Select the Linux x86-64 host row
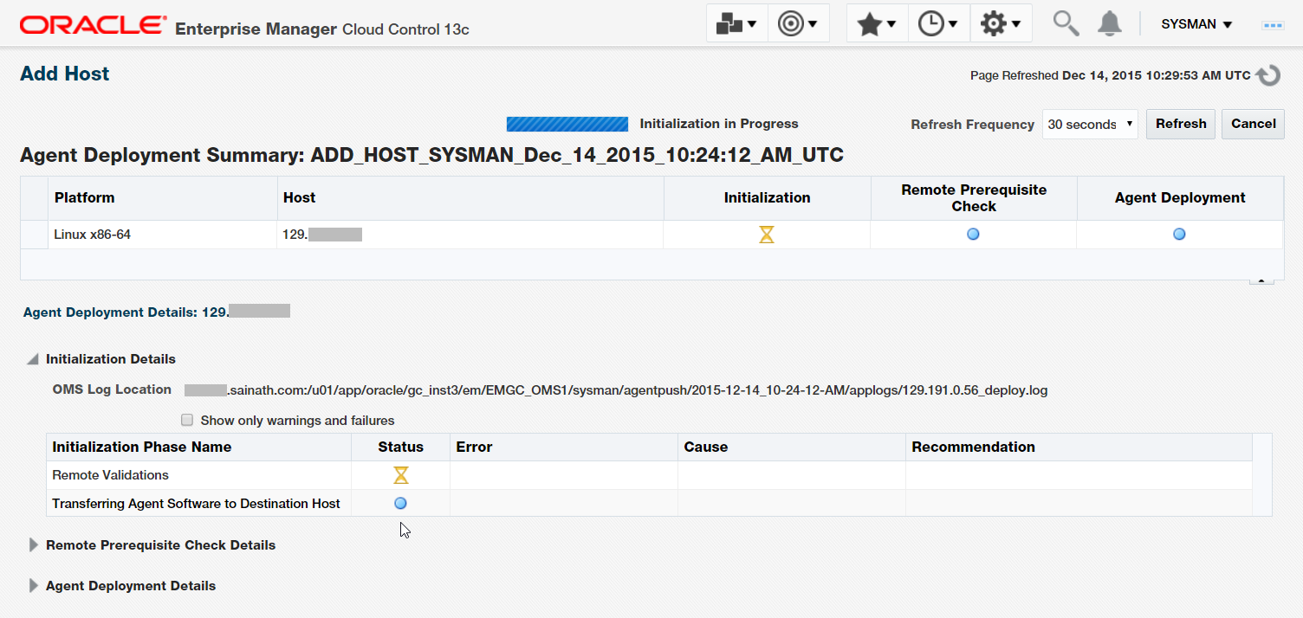 pyautogui.click(x=651, y=235)
